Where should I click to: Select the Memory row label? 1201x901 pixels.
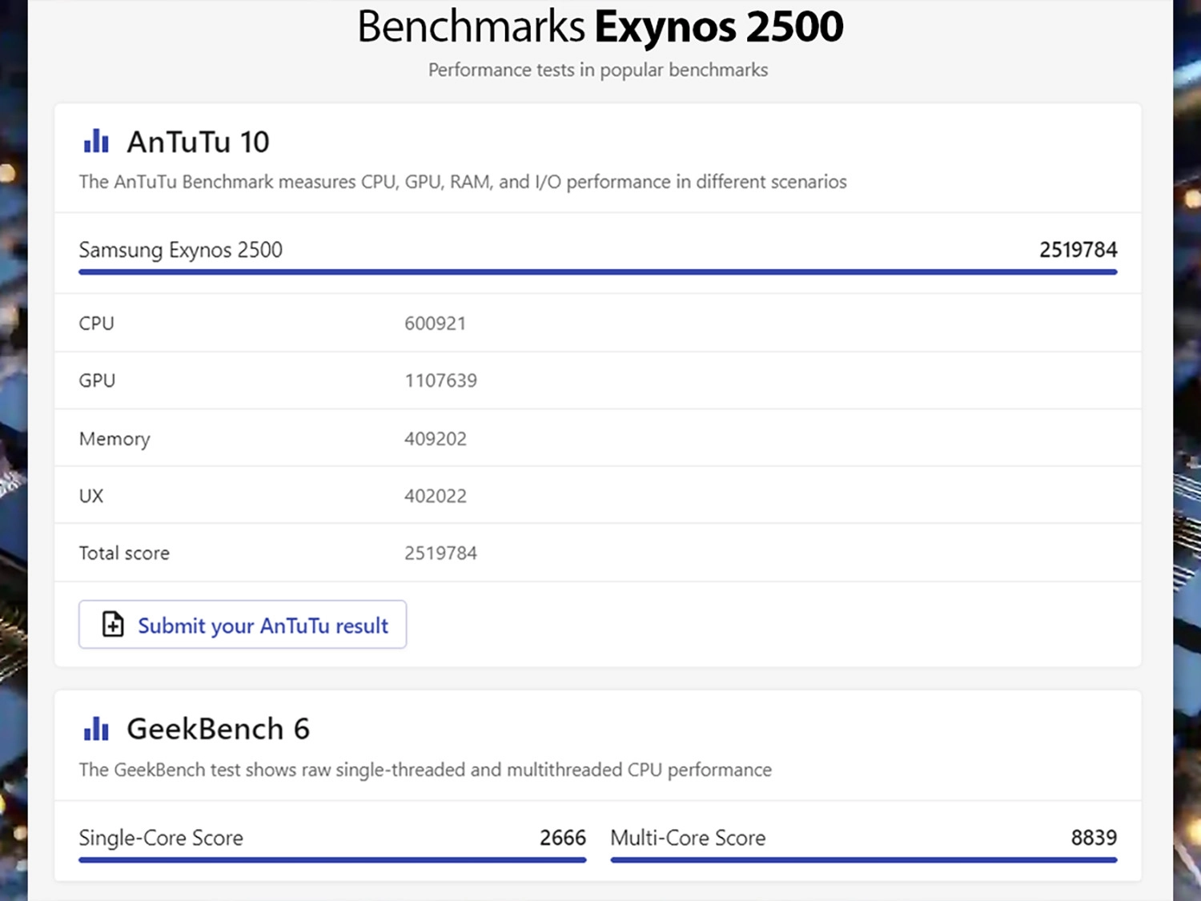[x=114, y=439]
